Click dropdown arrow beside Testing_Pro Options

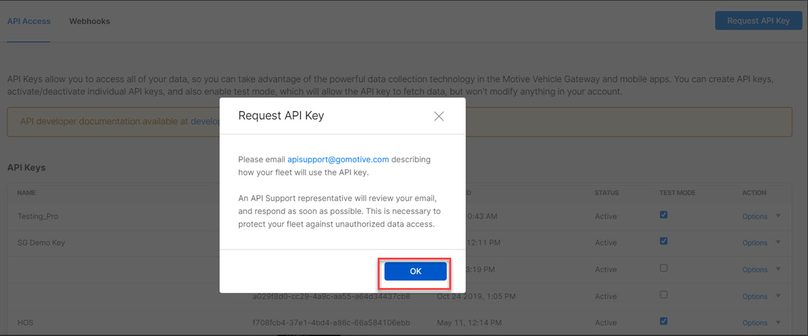click(778, 216)
